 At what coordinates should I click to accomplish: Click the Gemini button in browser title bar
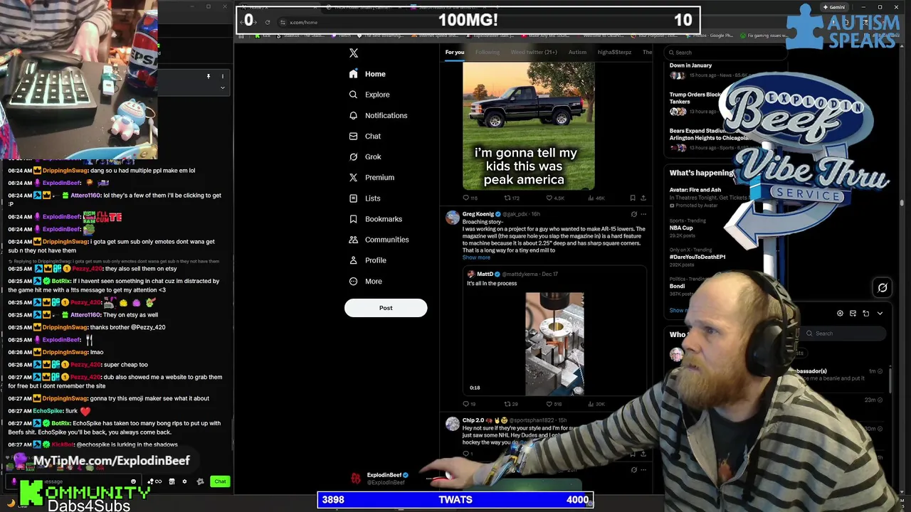(833, 7)
